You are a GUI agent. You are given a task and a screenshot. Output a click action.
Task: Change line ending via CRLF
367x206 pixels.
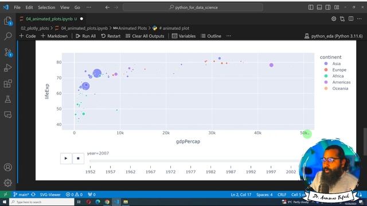coord(282,195)
